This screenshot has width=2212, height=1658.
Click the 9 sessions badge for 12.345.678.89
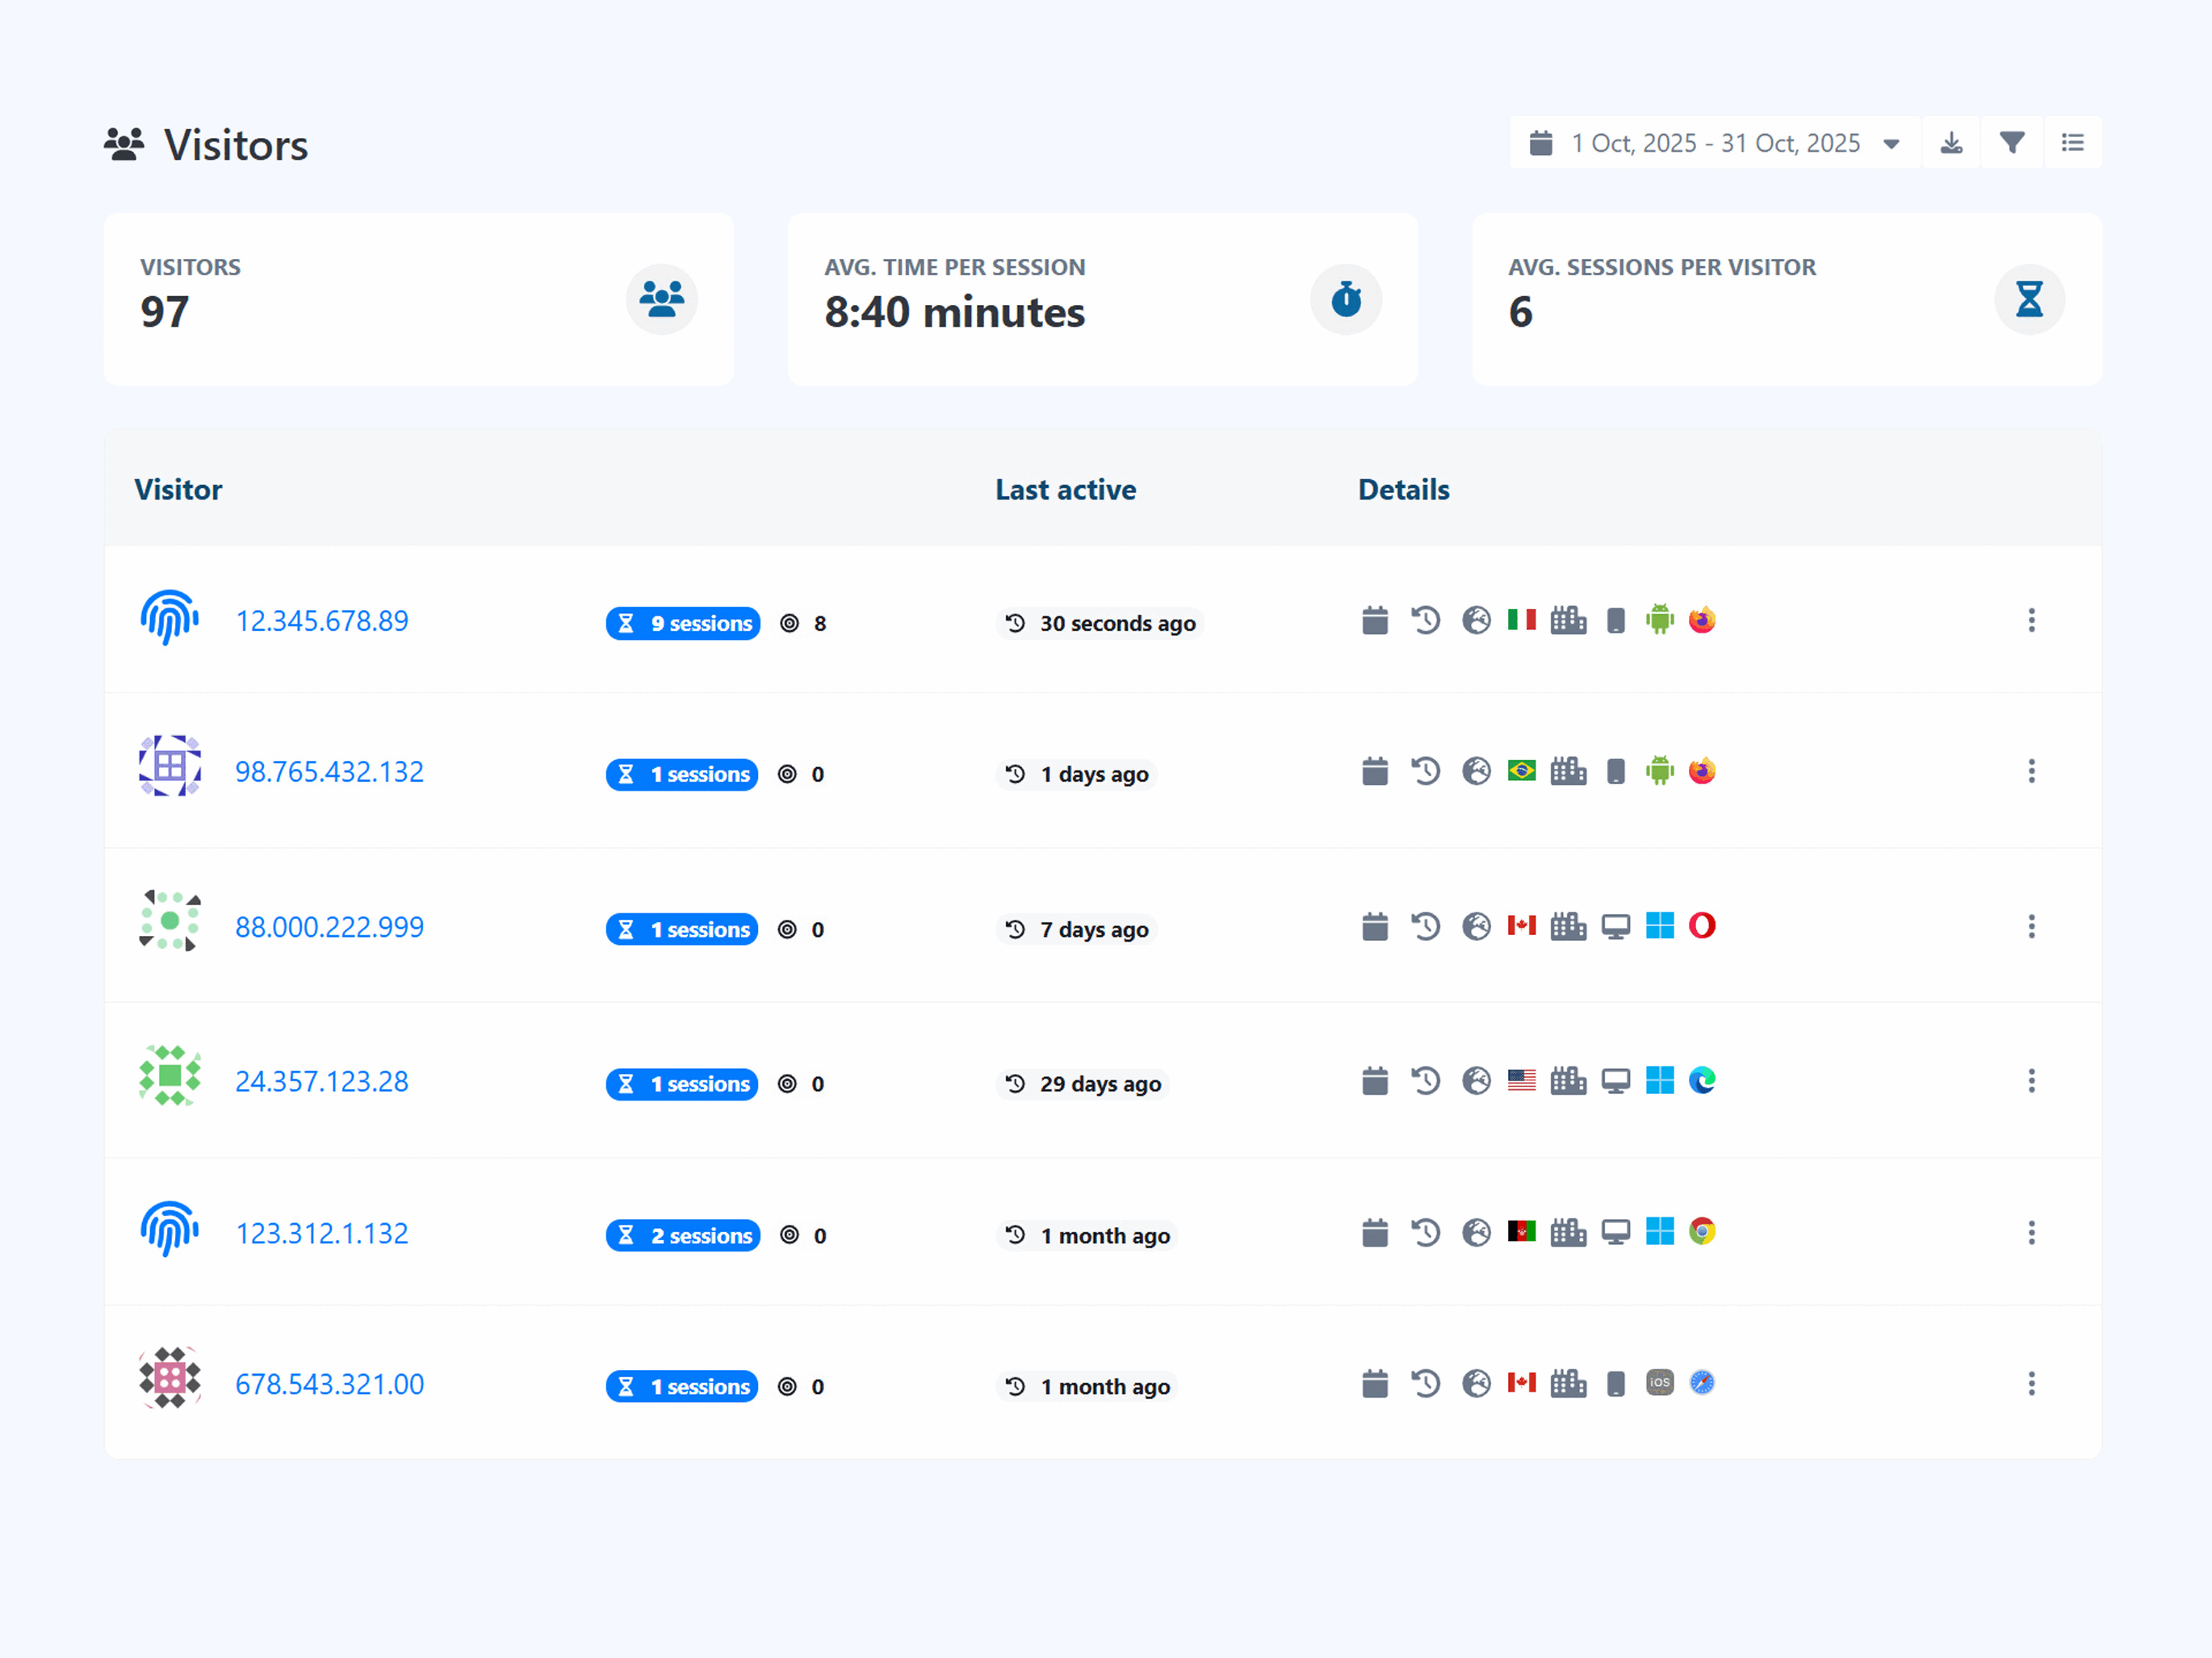tap(683, 623)
